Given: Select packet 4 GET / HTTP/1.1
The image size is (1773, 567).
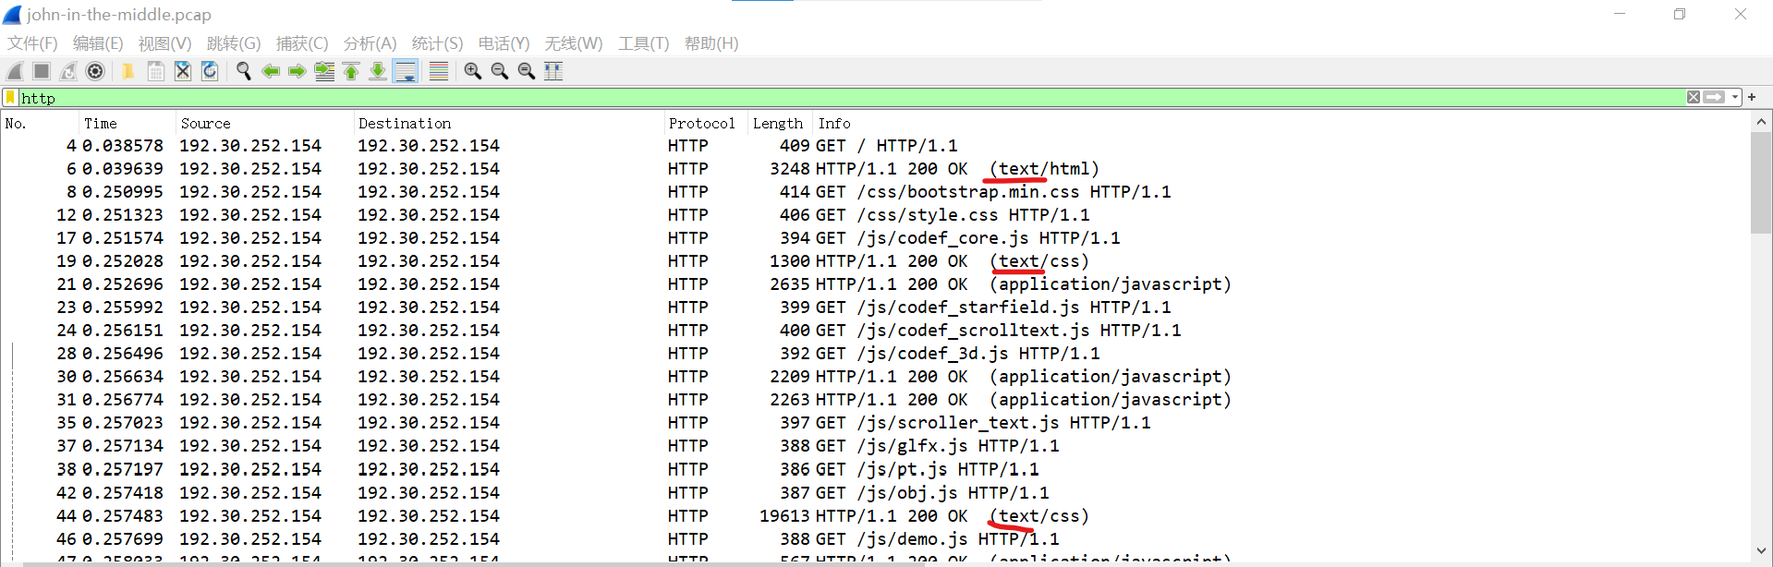Looking at the screenshot, I should (874, 146).
